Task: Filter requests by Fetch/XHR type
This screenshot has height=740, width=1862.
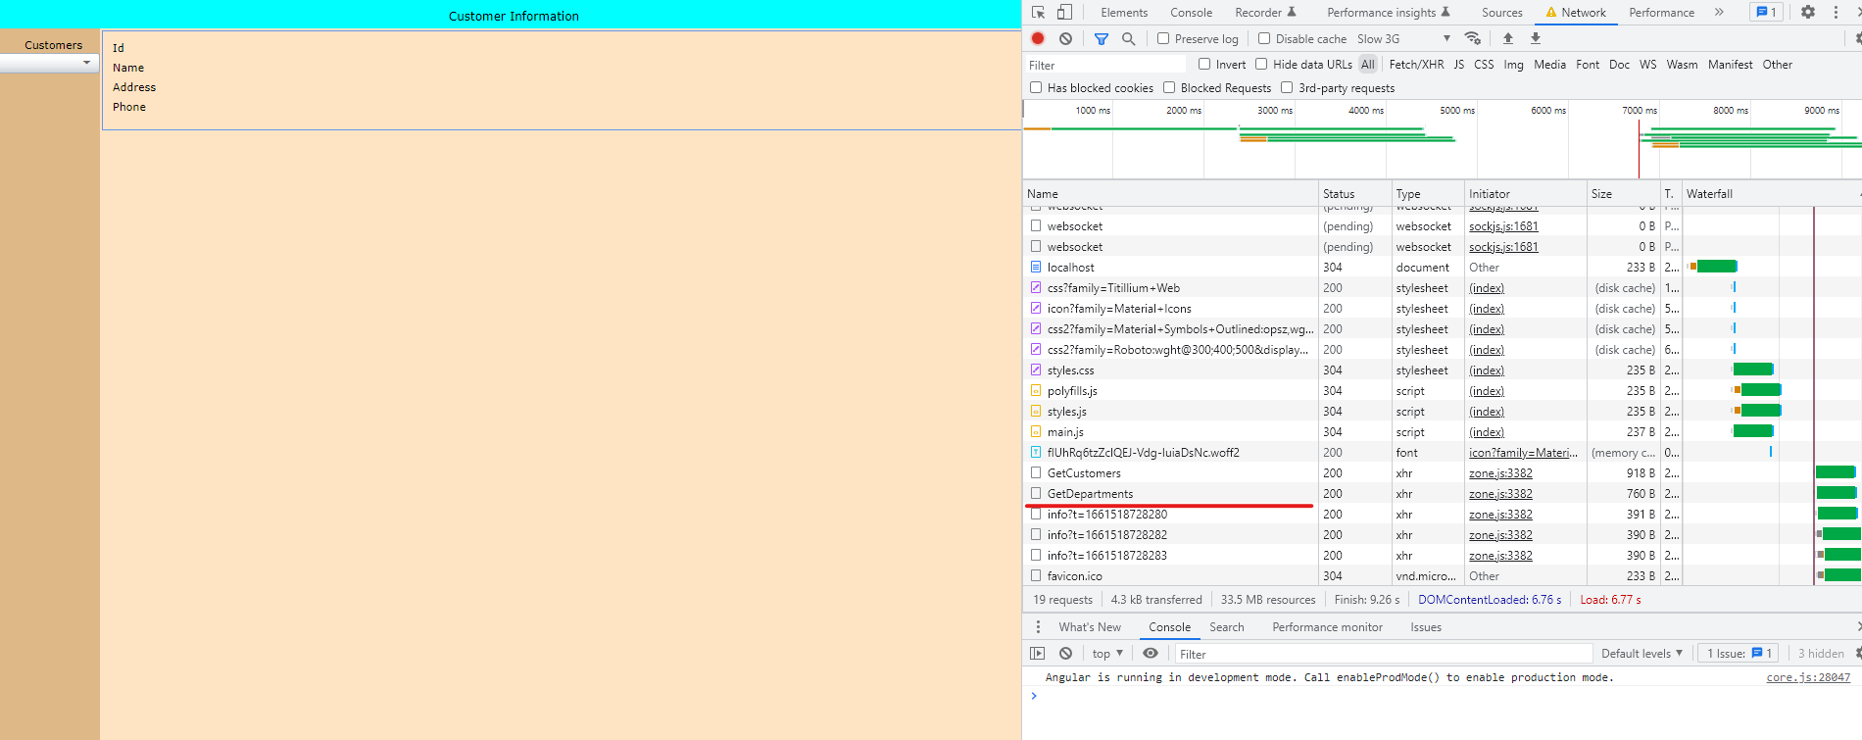Action: pos(1416,65)
